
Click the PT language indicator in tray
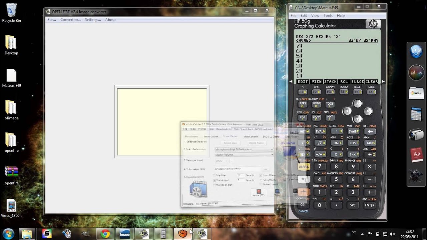354,233
